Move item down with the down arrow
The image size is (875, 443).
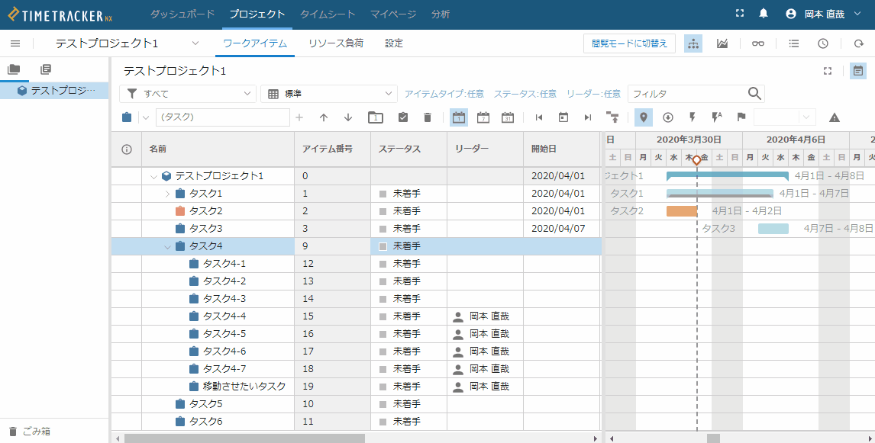pos(348,117)
